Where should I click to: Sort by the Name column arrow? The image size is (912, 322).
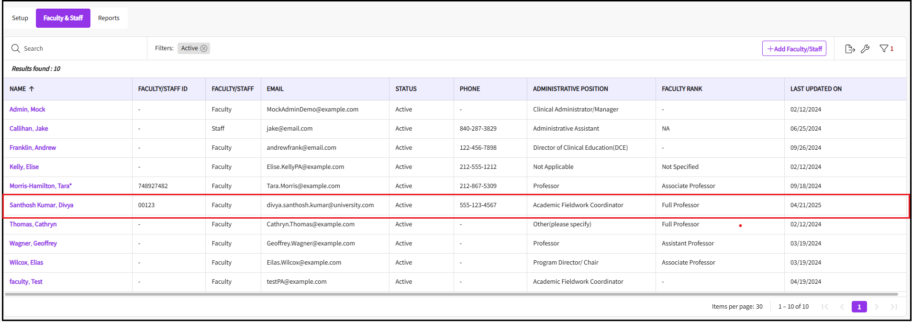click(x=32, y=89)
